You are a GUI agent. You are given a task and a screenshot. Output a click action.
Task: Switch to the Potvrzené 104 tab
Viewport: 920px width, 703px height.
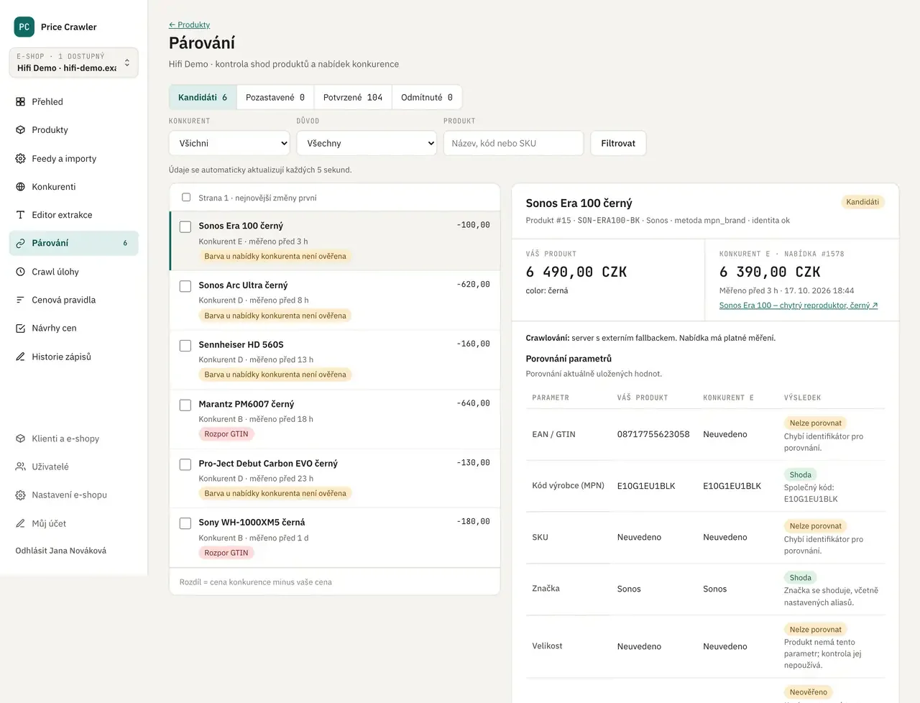click(353, 97)
